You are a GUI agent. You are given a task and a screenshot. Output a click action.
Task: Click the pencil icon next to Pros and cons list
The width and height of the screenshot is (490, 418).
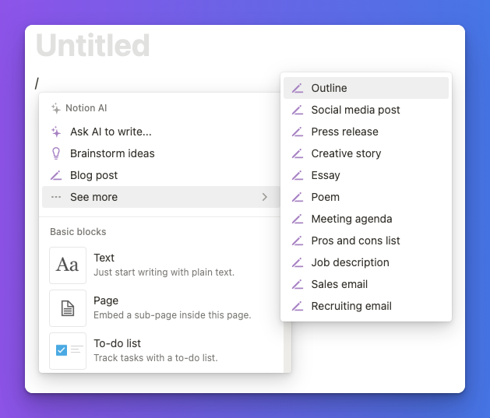pyautogui.click(x=298, y=241)
